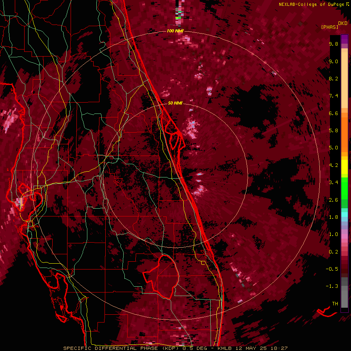The height and width of the screenshot is (351, 351).
Task: Click the 50 NMI range ring label
Action: click(175, 103)
